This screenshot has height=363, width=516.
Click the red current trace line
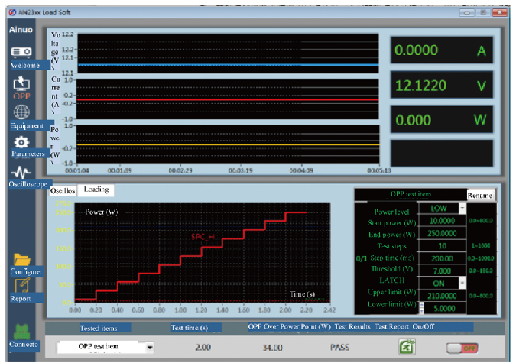pyautogui.click(x=228, y=99)
